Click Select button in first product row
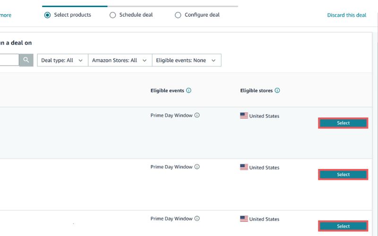 tap(343, 123)
